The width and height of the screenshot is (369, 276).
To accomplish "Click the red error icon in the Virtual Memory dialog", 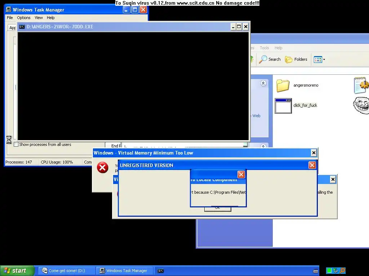I will click(103, 167).
